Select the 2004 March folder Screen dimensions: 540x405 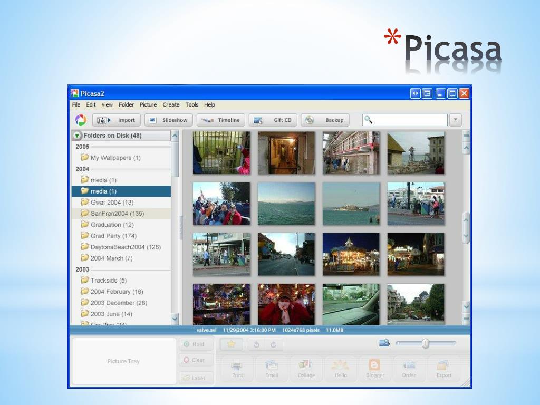(x=121, y=258)
